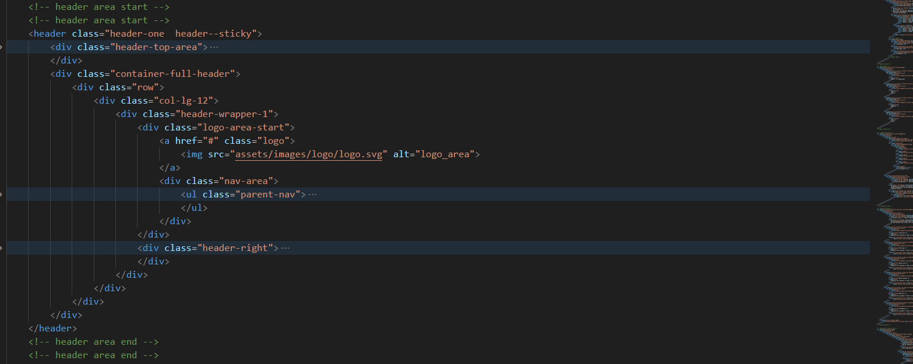Expand the folded header-top-area div arrow

point(2,47)
